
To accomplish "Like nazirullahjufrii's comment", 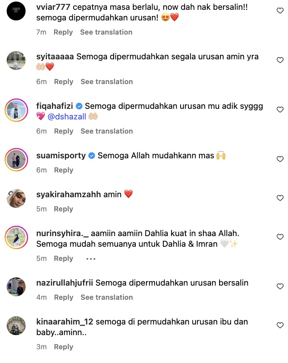I will tap(280, 287).
